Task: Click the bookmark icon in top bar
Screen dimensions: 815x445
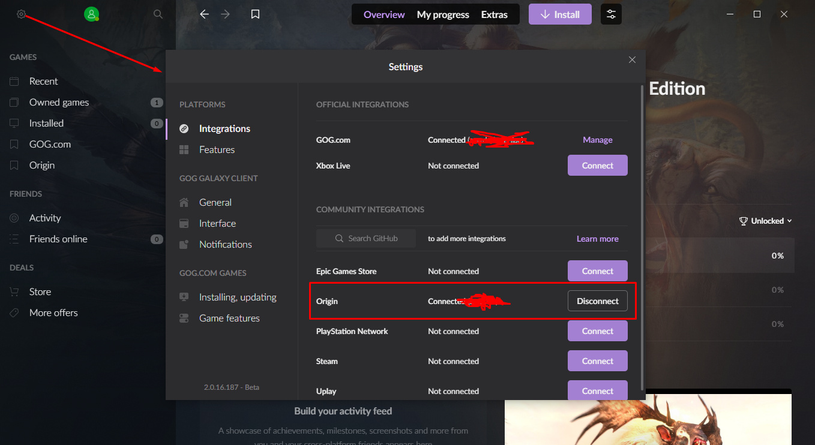Action: pyautogui.click(x=255, y=14)
